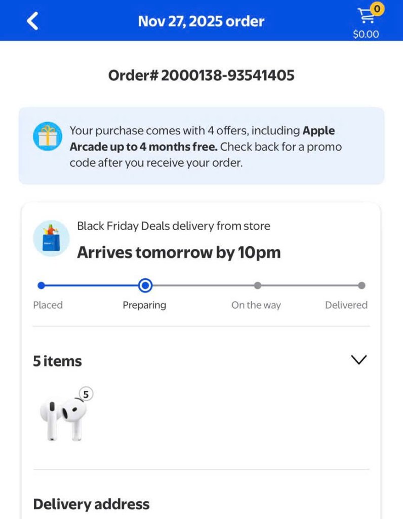Open the AirPods product thumbnail

(63, 419)
